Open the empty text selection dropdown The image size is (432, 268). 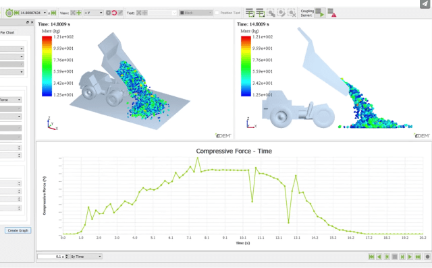(x=162, y=13)
